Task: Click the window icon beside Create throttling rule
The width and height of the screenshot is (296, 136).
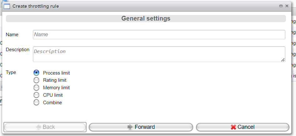Action: pos(7,6)
